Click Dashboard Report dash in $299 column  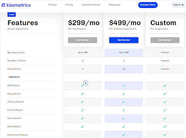point(82,135)
